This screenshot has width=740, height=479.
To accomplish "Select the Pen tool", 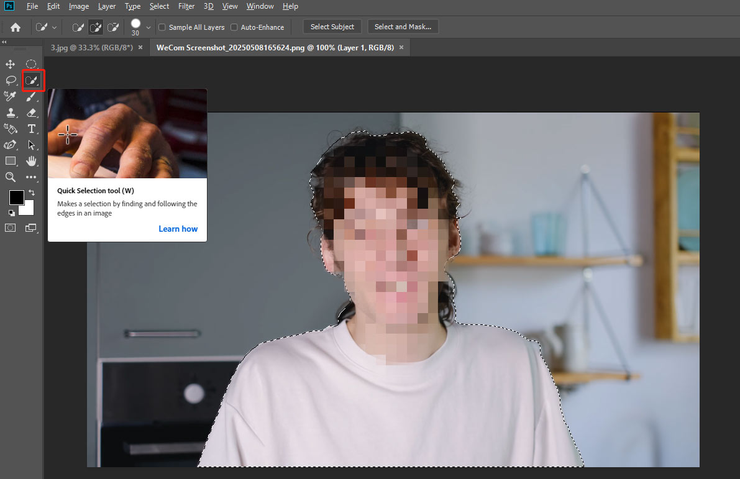I will 11,145.
